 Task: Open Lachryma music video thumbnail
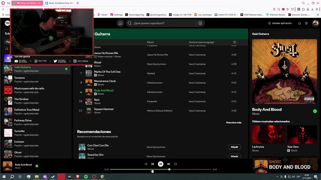(268, 134)
